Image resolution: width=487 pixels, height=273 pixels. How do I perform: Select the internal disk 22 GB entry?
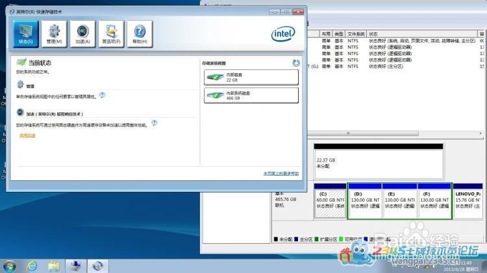pos(251,77)
